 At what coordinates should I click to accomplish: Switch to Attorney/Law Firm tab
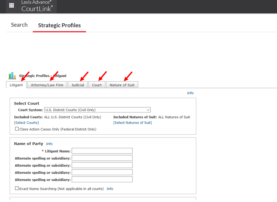pos(47,85)
